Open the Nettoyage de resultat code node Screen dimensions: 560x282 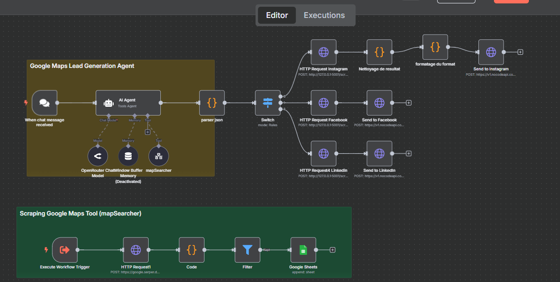pyautogui.click(x=379, y=52)
